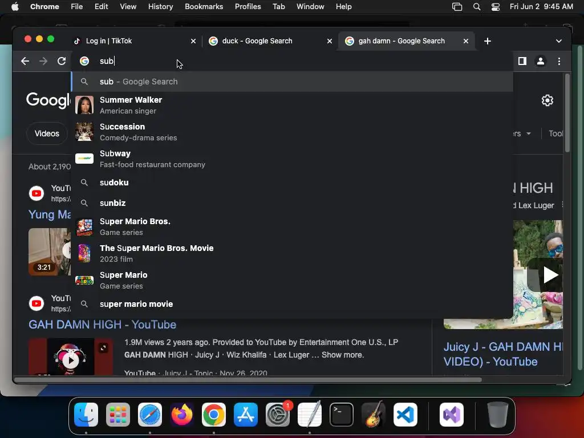Open the Chrome app menu

[x=44, y=7]
